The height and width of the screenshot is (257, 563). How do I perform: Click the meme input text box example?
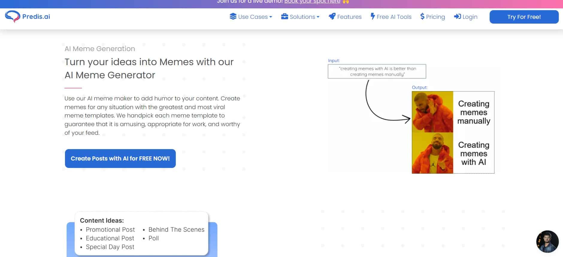tap(377, 71)
